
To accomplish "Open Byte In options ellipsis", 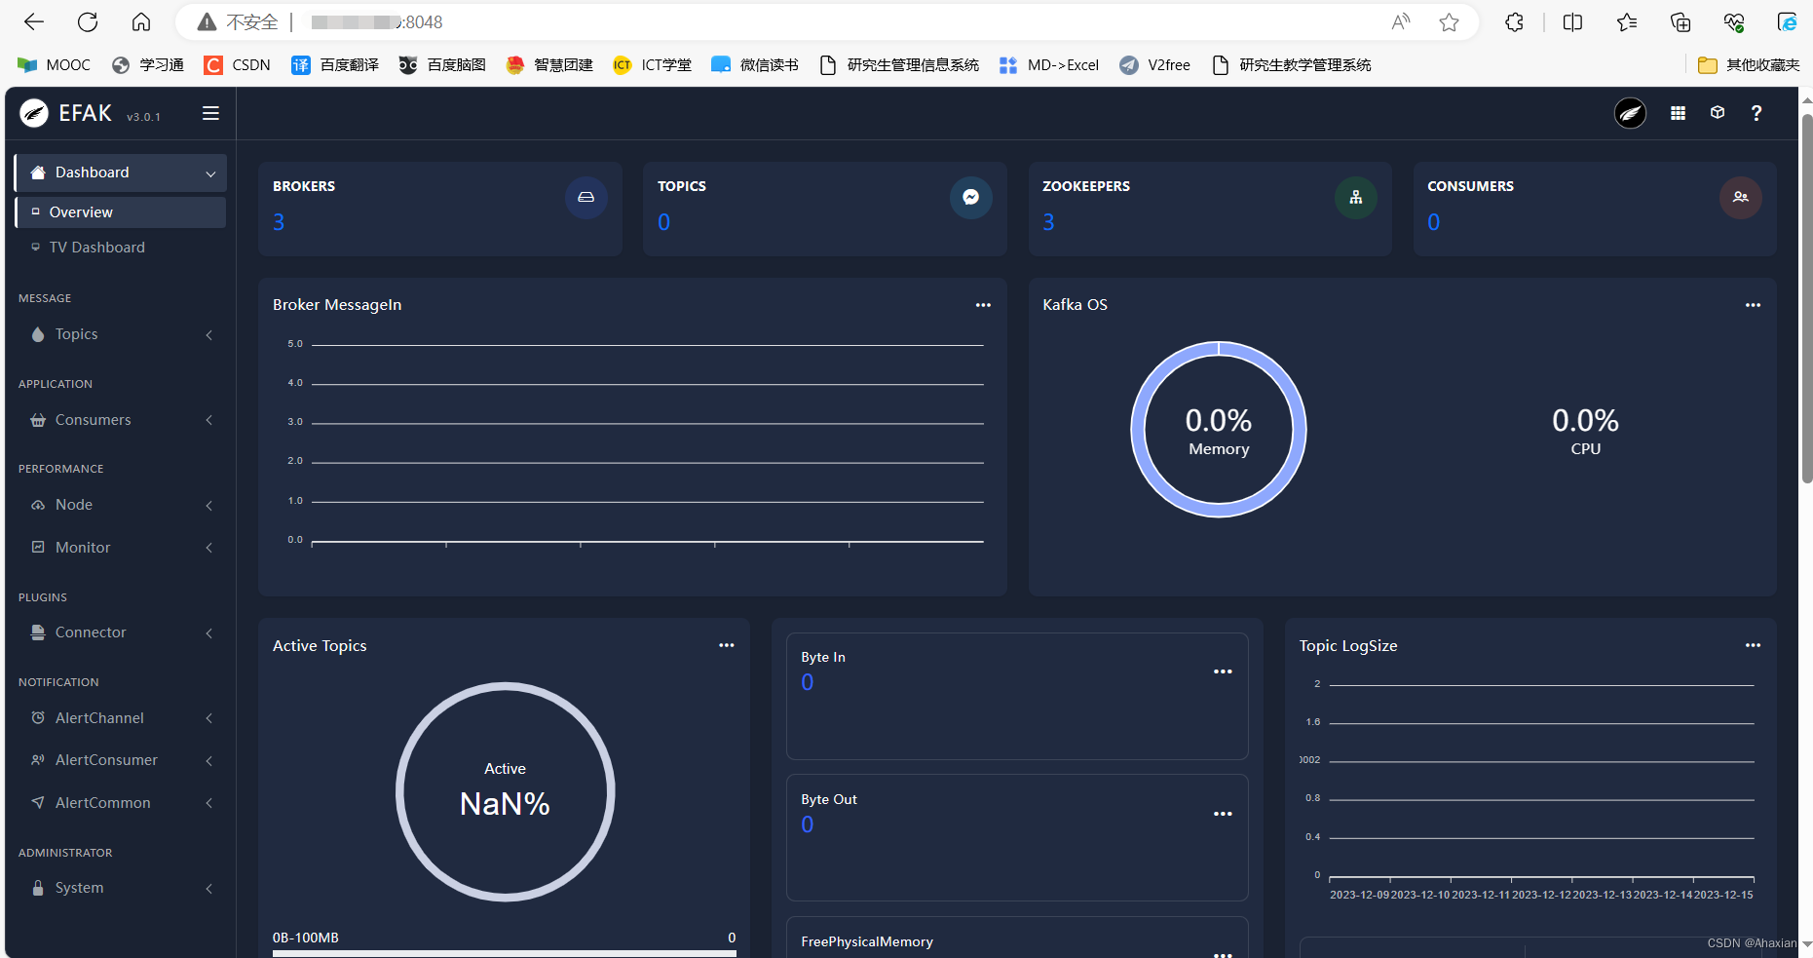I will (1223, 671).
